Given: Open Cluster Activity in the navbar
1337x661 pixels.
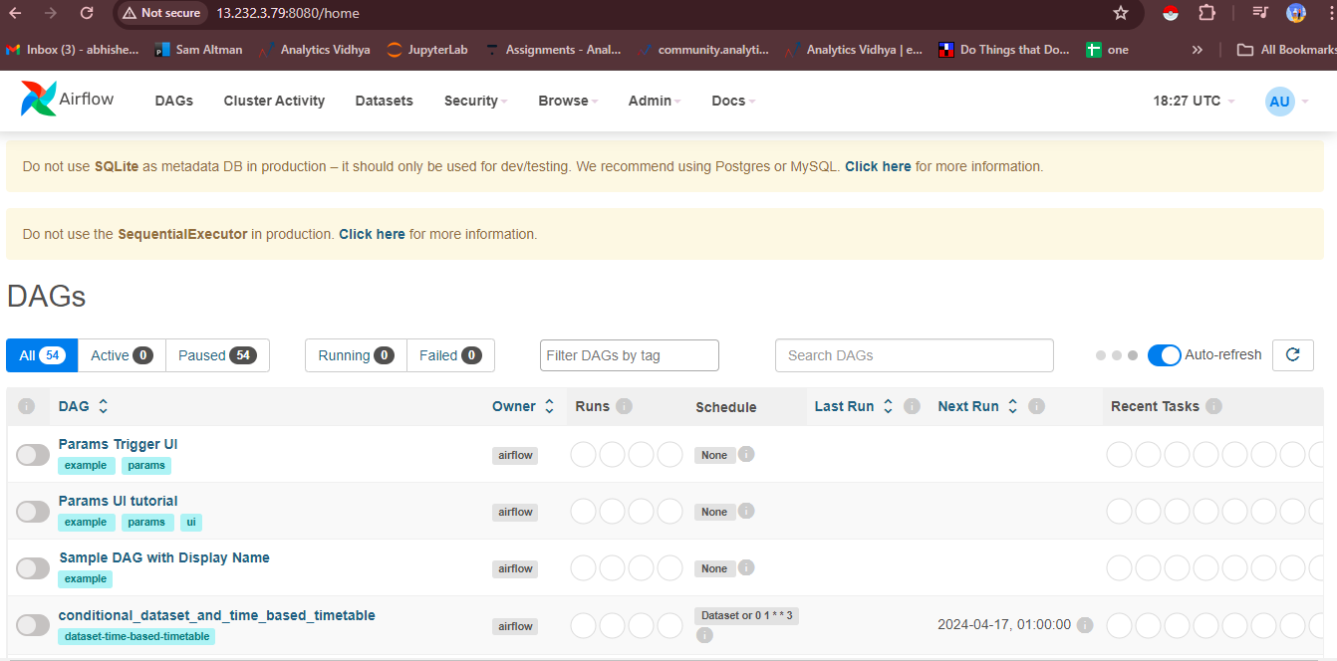Looking at the screenshot, I should point(274,101).
